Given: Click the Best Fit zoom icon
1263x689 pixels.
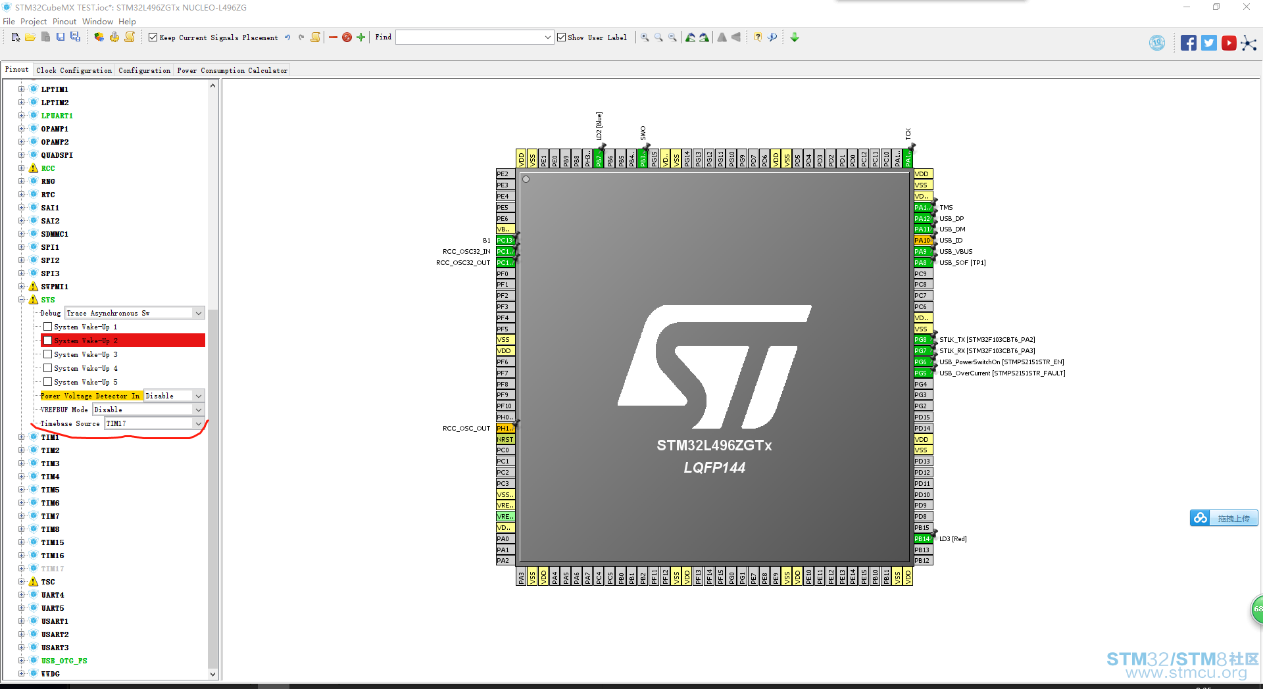Looking at the screenshot, I should [x=658, y=37].
